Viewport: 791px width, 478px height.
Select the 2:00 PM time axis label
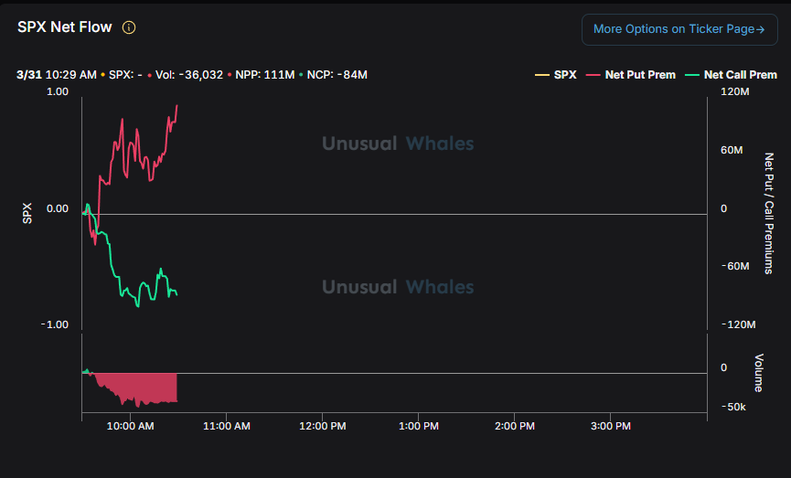[515, 426]
